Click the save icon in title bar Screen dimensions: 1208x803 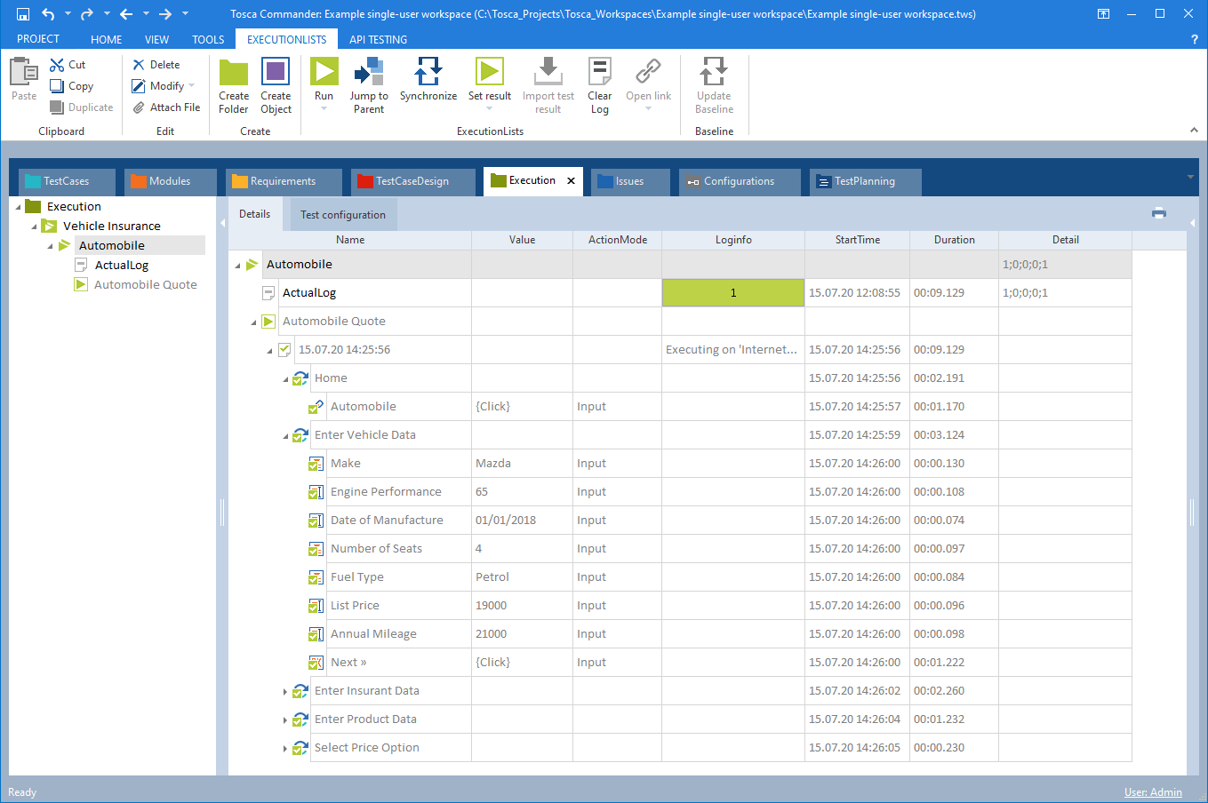point(23,14)
